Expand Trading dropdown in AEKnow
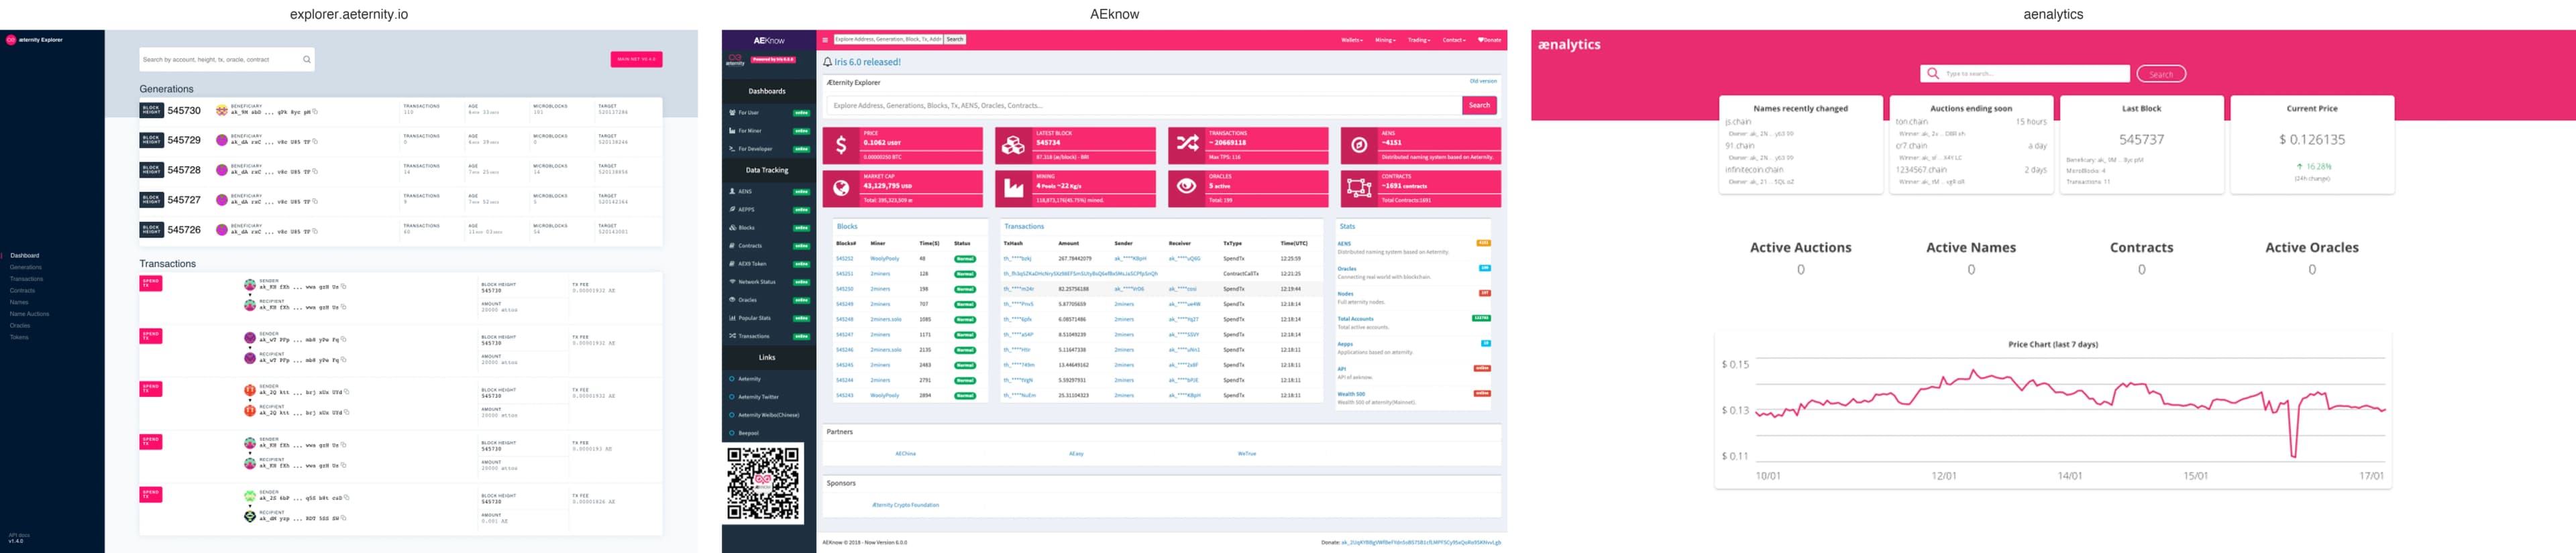The image size is (2576, 553). tap(1419, 40)
